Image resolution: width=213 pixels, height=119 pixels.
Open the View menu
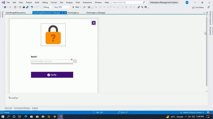[21, 2]
